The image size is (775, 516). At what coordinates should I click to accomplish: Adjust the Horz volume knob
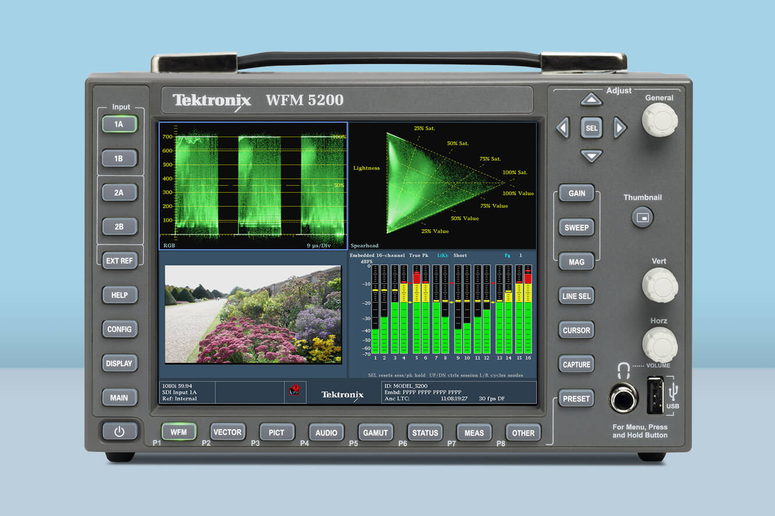tap(660, 344)
